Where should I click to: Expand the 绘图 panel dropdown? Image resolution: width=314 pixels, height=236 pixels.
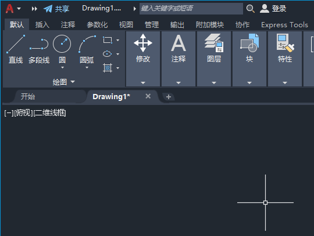pyautogui.click(x=64, y=82)
